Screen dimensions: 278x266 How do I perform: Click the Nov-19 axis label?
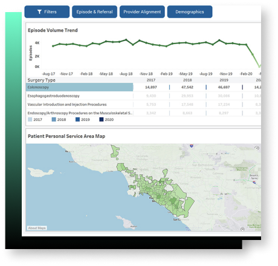click(x=225, y=74)
